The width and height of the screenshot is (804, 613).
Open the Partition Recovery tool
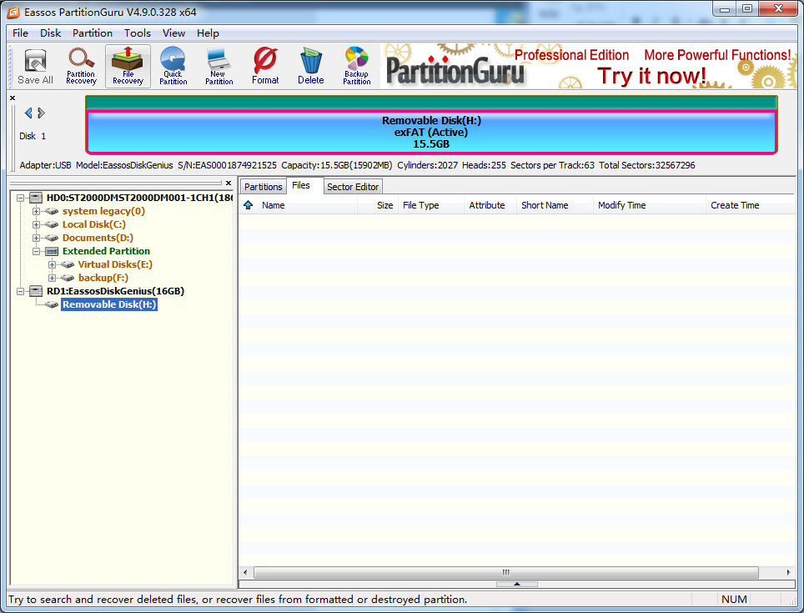[x=81, y=67]
